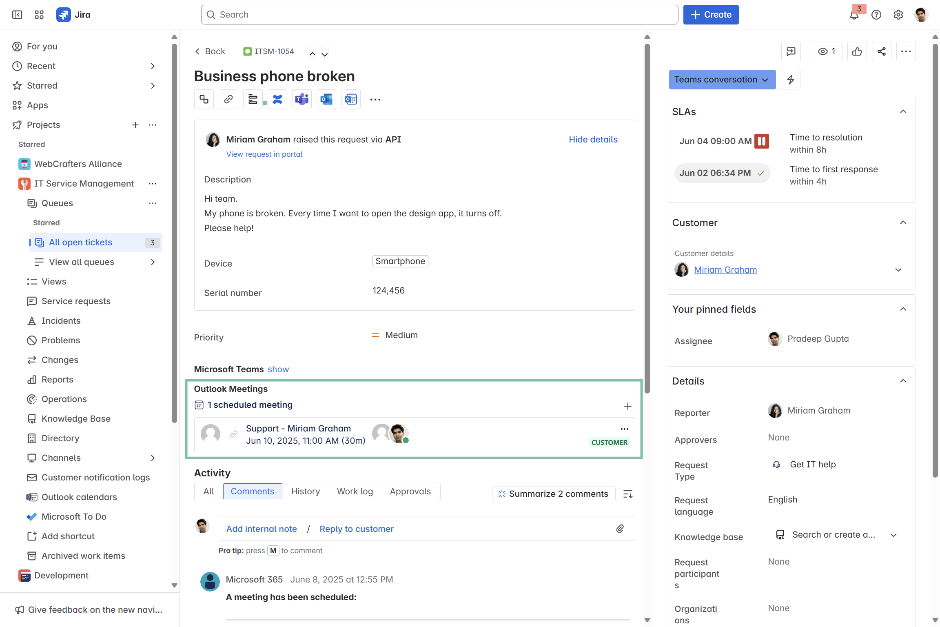This screenshot has width=940, height=627.
Task: Toggle the watch eye button
Action: coord(826,51)
